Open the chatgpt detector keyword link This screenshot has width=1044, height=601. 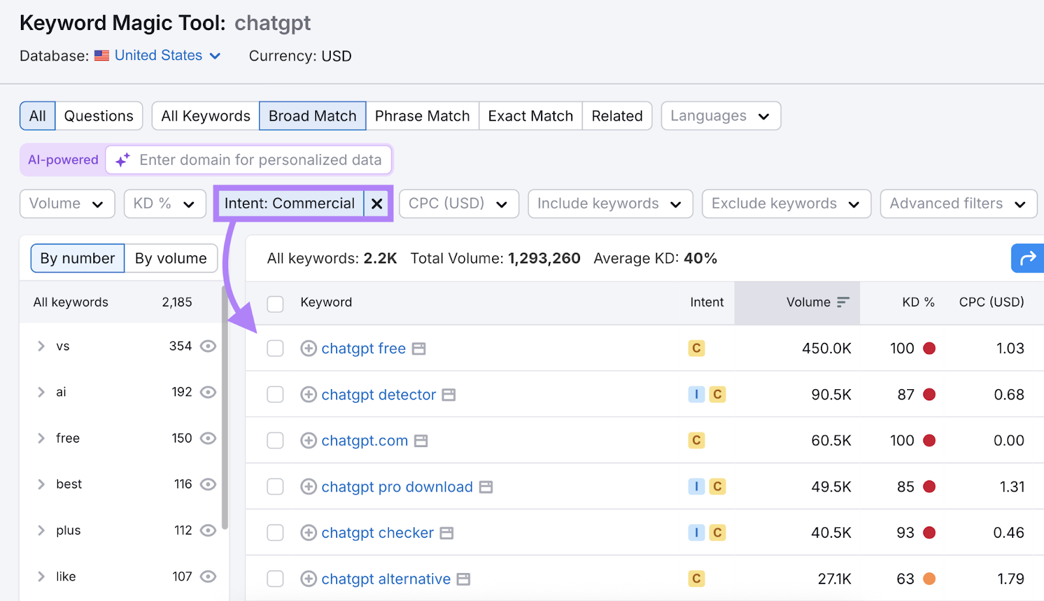(378, 394)
